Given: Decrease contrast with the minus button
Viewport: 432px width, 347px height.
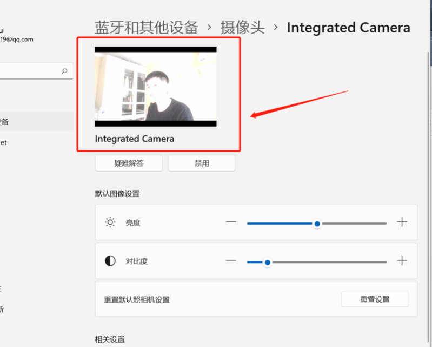Looking at the screenshot, I should pyautogui.click(x=231, y=261).
